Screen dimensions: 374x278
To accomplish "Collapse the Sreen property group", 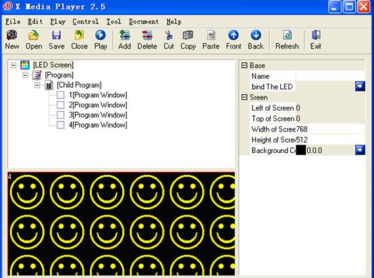I will (244, 97).
